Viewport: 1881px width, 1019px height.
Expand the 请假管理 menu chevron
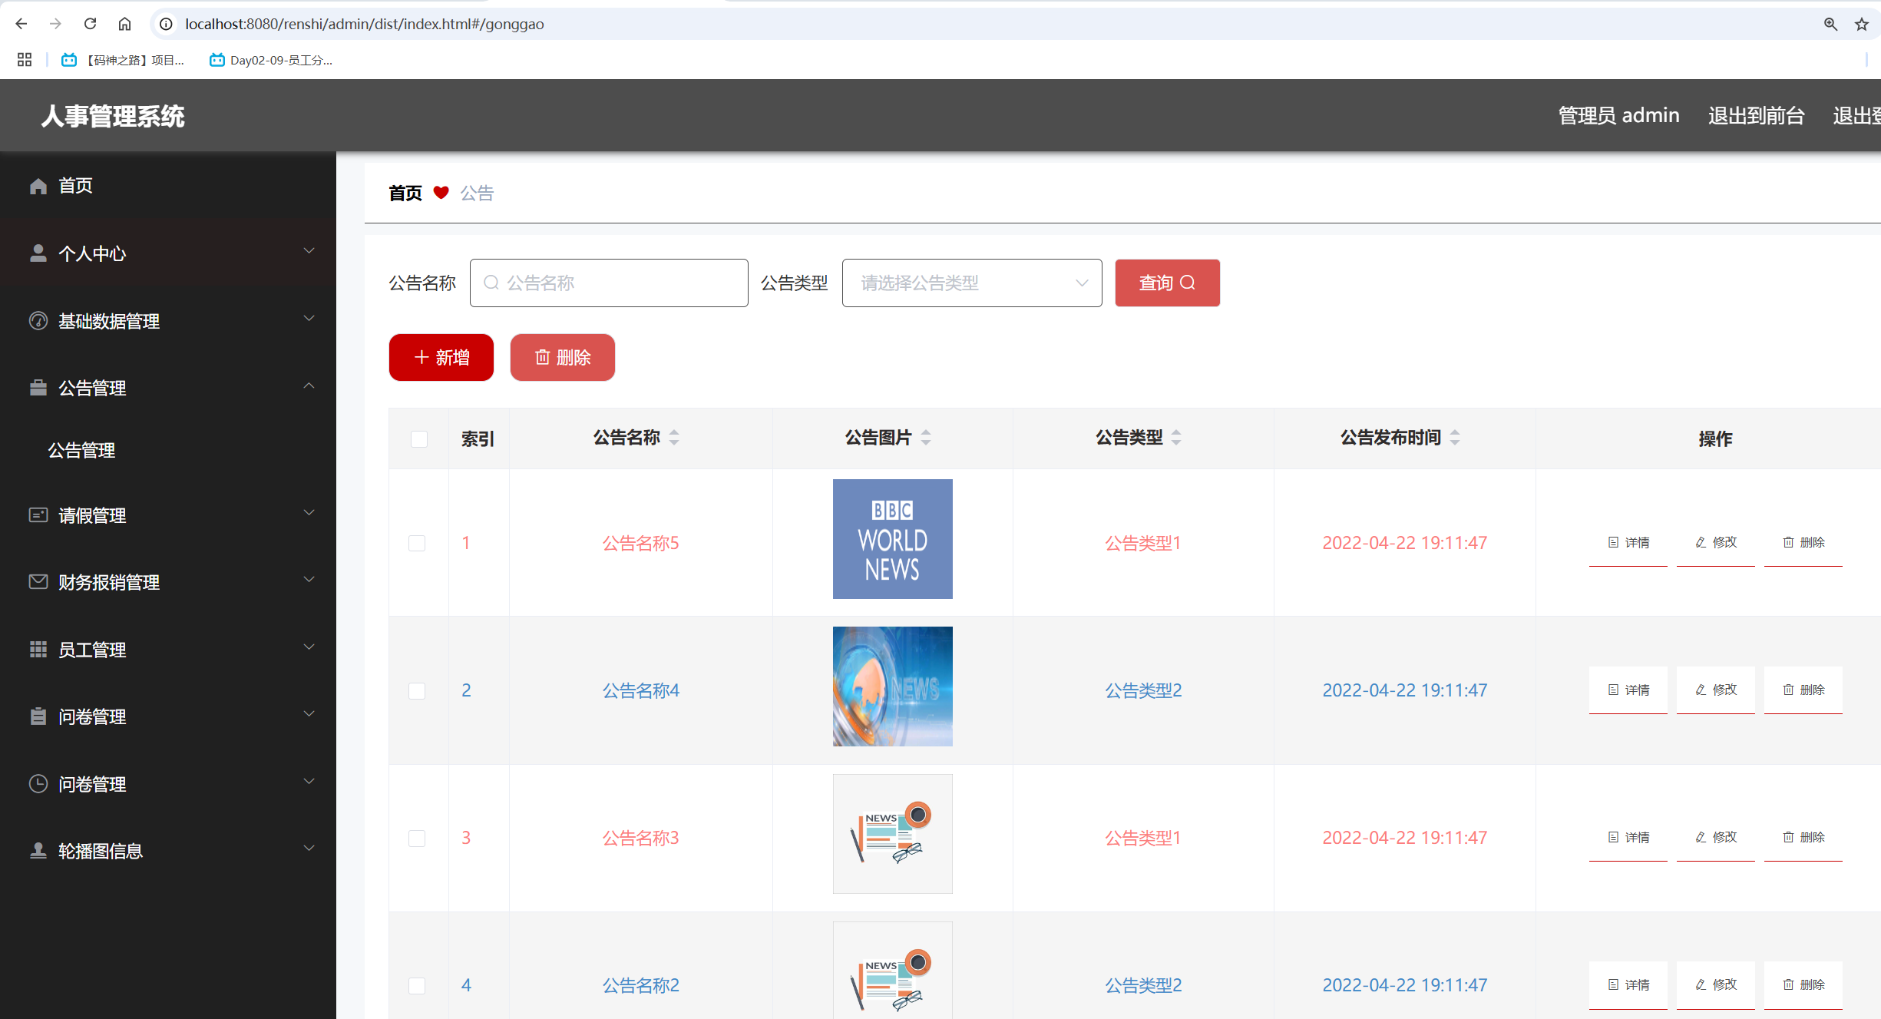pos(309,513)
